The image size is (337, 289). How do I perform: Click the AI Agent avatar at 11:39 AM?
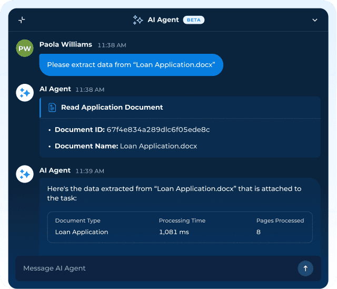(x=25, y=174)
